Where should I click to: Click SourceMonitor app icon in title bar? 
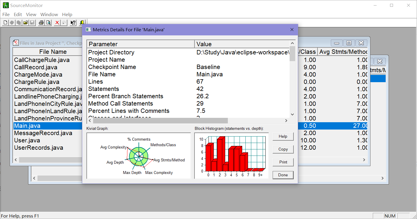(6, 5)
